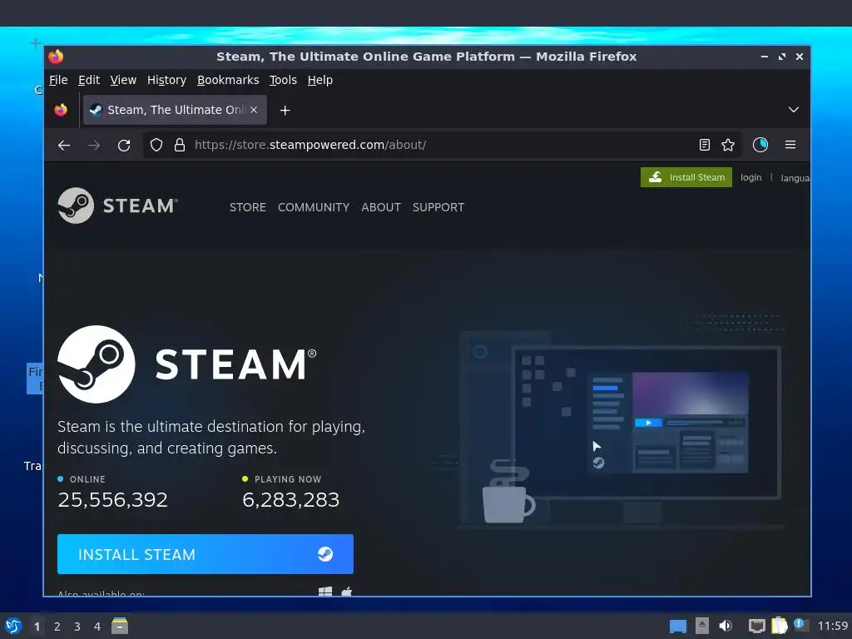This screenshot has width=852, height=639.
Task: Open the tracking protection shield icon
Action: click(x=156, y=145)
